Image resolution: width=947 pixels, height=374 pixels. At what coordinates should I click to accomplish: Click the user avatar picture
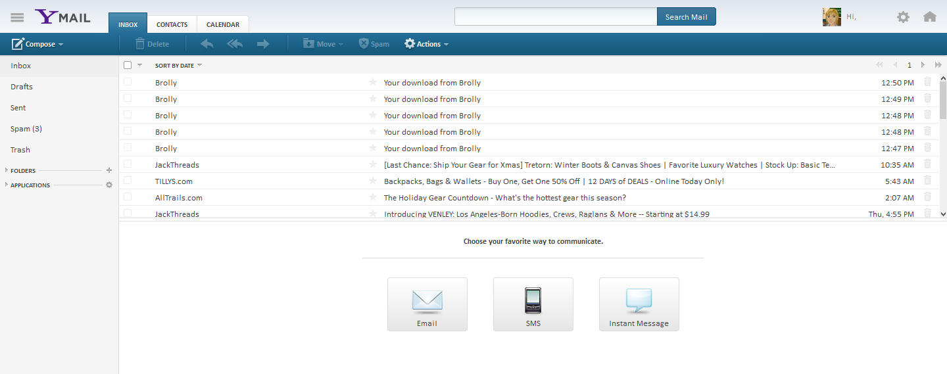(832, 17)
